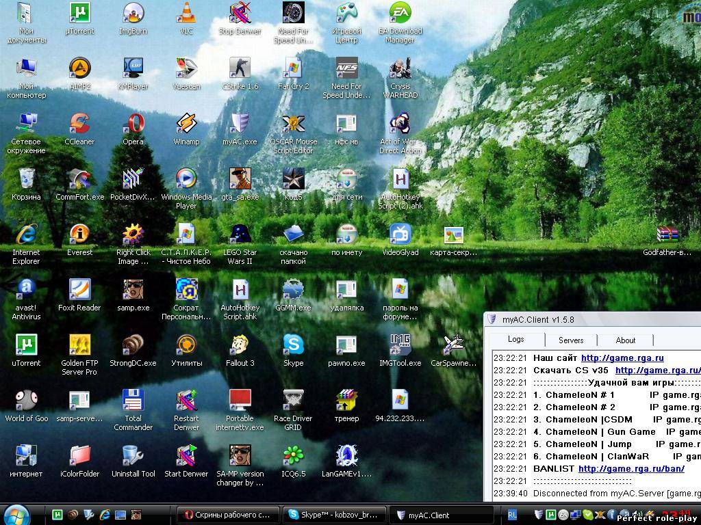Screen dimensions: 701x525
Task: Open KMPlayer desktop icon
Action: pyautogui.click(x=133, y=74)
